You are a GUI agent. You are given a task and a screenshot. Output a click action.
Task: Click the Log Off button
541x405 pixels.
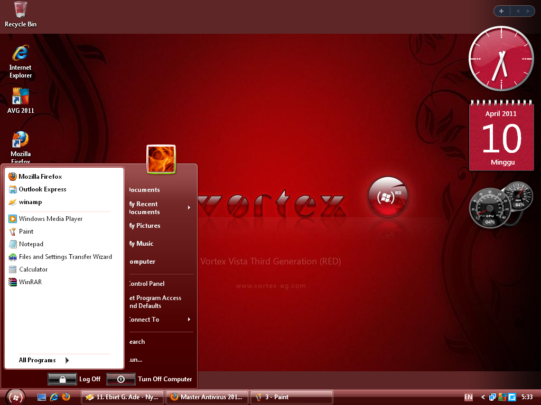click(74, 379)
